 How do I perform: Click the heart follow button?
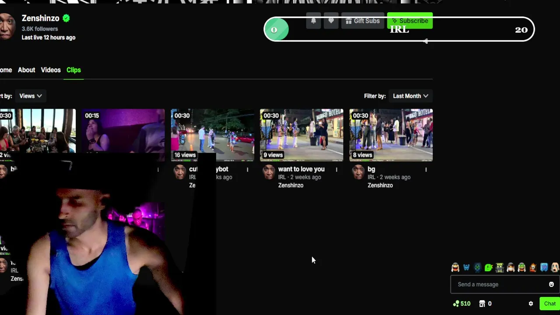[x=331, y=21]
